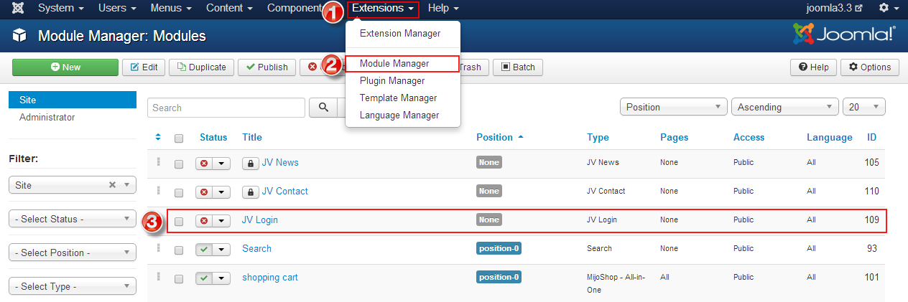Viewport: 908px width, 302px height.
Task: Check the Search row checkbox
Action: coord(179,250)
